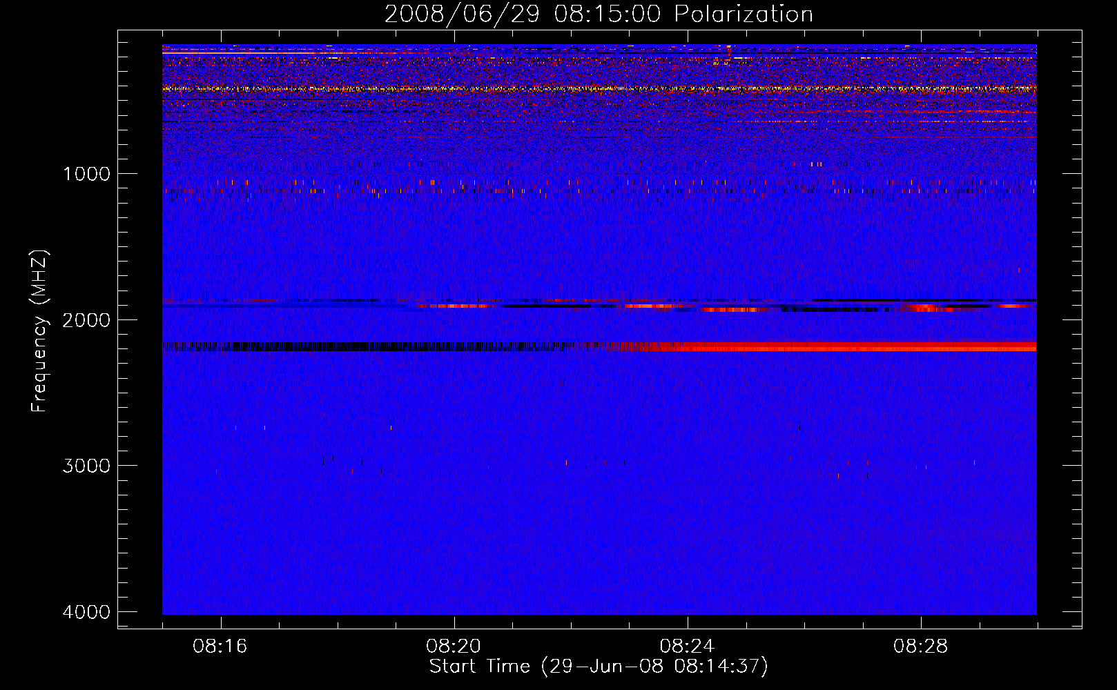1117x690 pixels.
Task: Click the "Frequency (MHZ)" y-axis label
Action: [39, 331]
